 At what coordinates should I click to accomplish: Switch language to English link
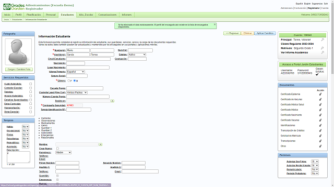click(307, 4)
